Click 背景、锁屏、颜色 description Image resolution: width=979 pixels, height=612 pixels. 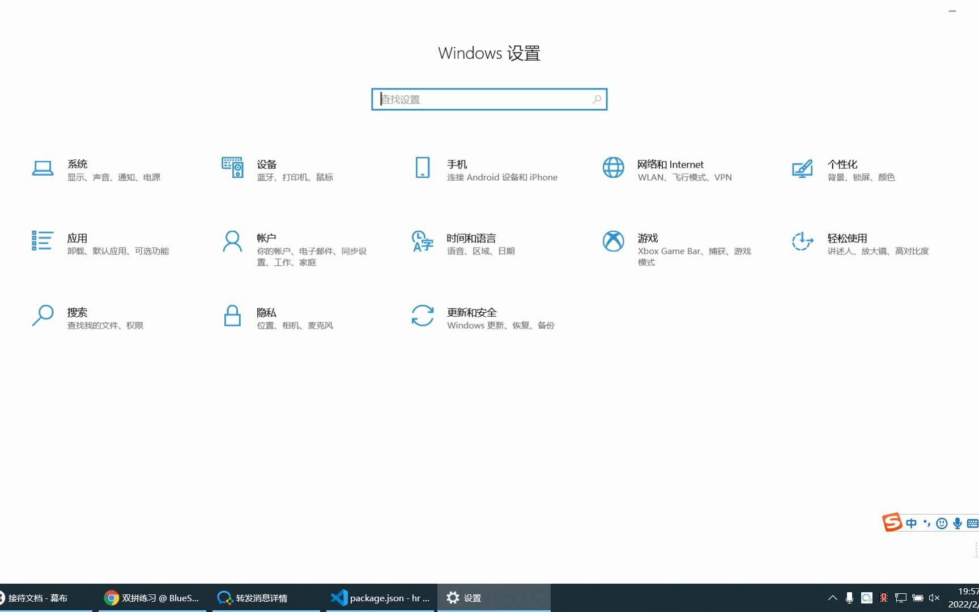(x=861, y=177)
